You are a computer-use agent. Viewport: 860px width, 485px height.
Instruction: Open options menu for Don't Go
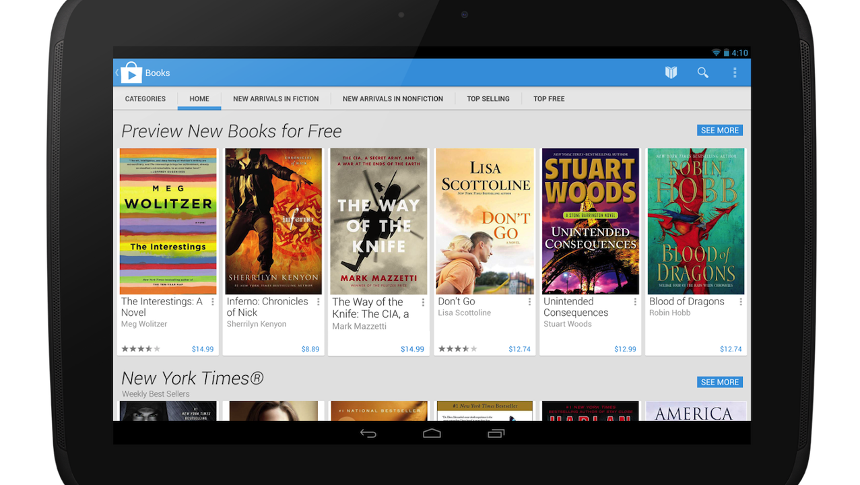tap(529, 302)
